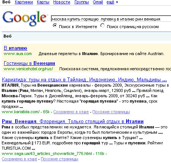Open Группы in the top navigation
The width and height of the screenshot is (171, 163).
point(82,2)
